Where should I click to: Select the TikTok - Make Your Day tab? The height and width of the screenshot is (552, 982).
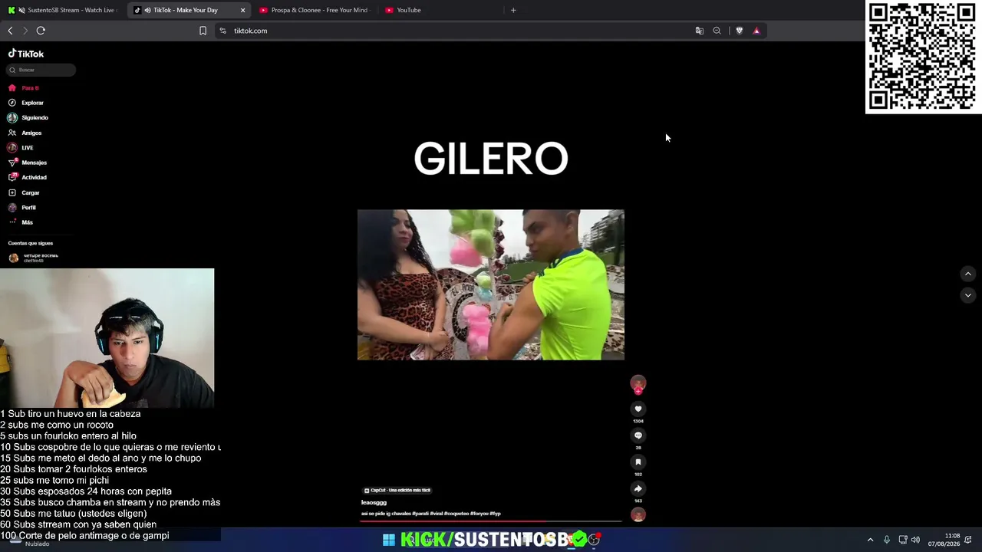coord(188,10)
